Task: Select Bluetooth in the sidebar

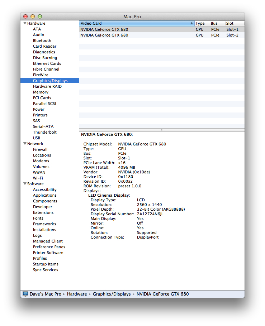Action: pos(42,40)
